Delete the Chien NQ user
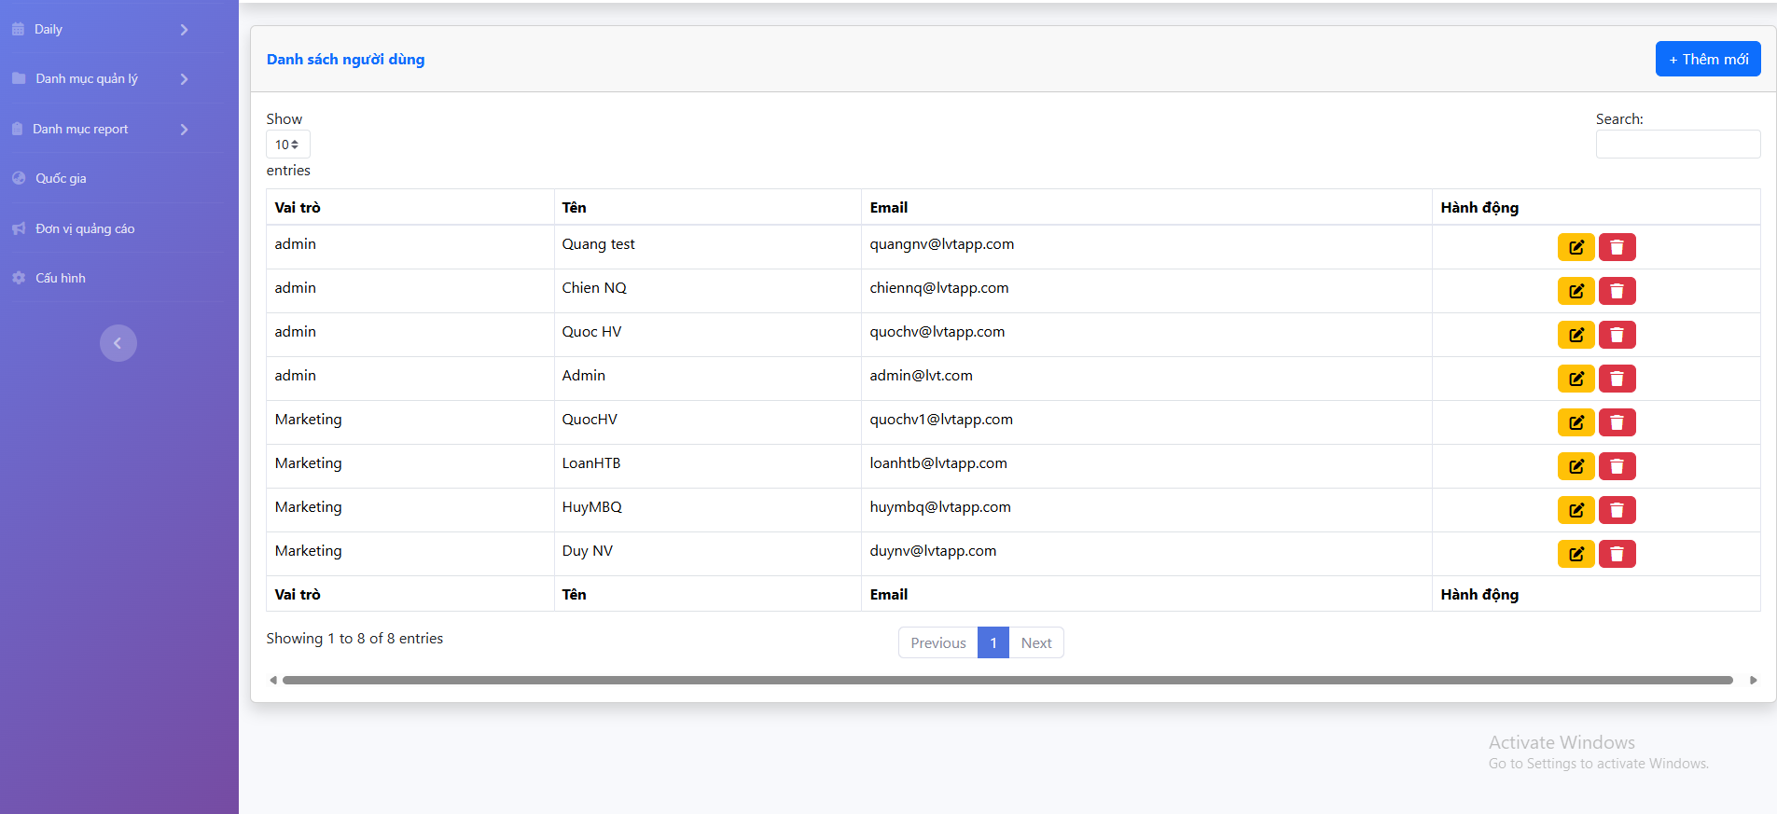The width and height of the screenshot is (1777, 814). (x=1617, y=291)
